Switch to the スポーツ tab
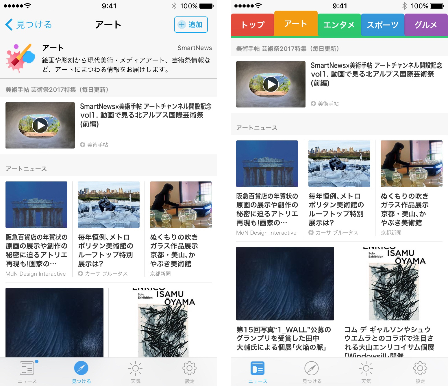Viewport: 448px width, 386px height. click(x=382, y=25)
